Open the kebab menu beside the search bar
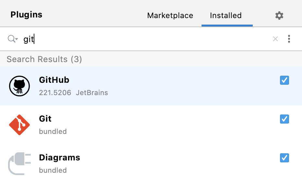This screenshot has width=302, height=196. tap(289, 39)
